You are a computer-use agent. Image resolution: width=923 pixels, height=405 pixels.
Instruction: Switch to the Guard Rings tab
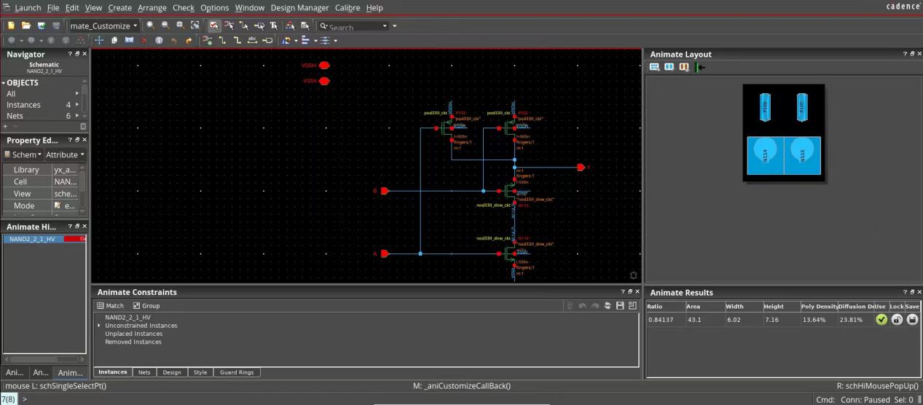[237, 372]
